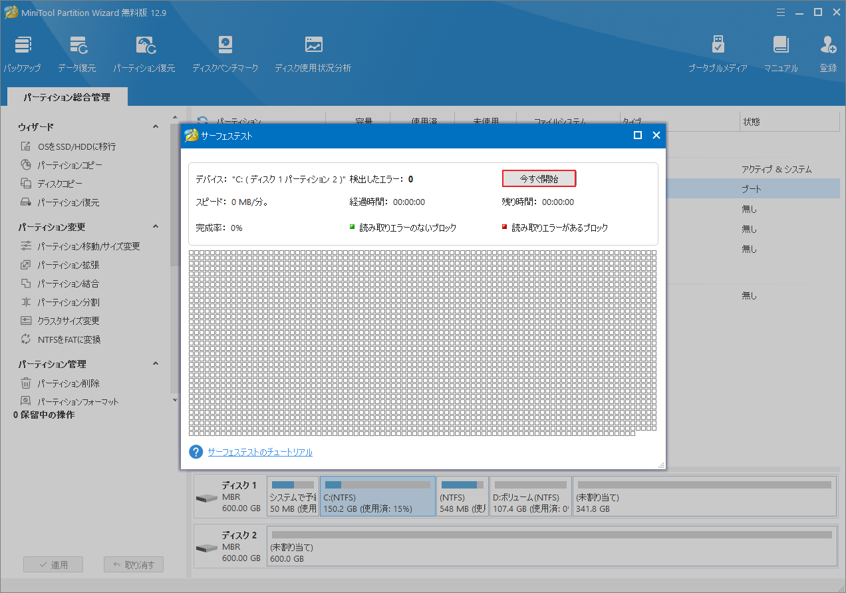Select パーティション結合 option
846x593 pixels.
[60, 284]
